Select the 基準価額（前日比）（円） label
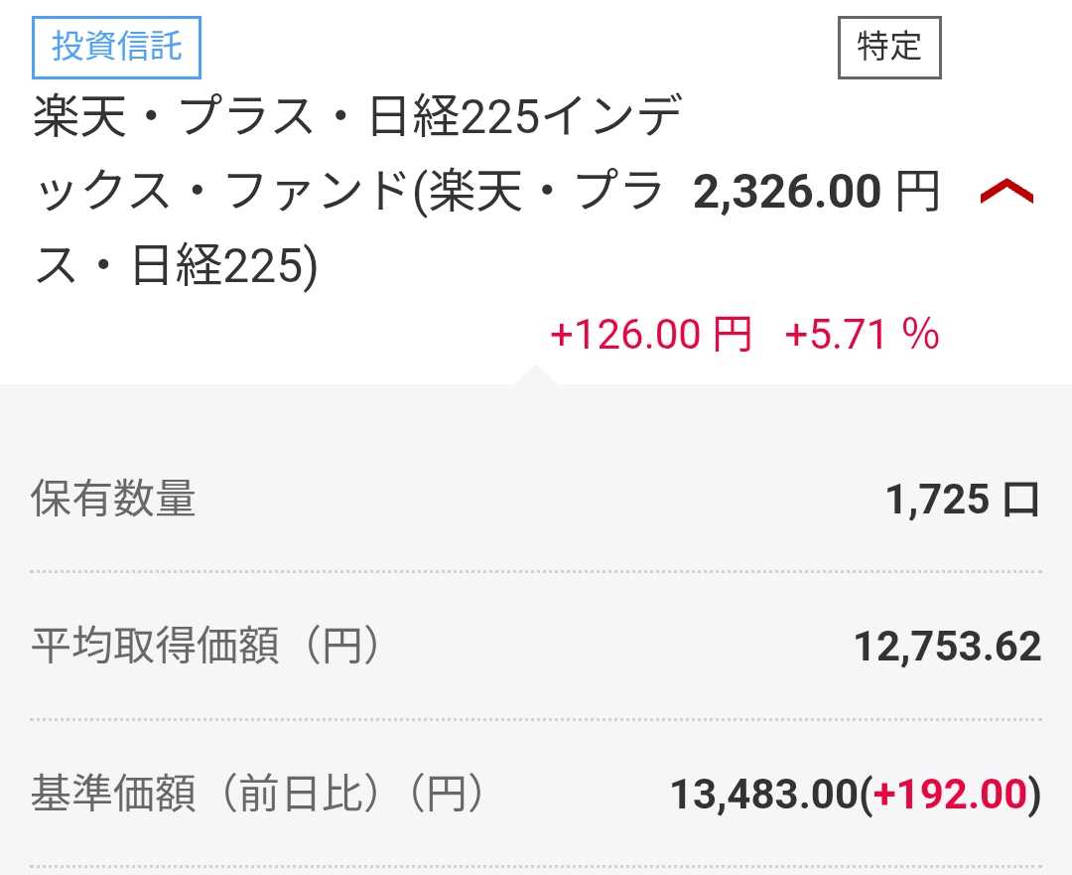Screen dimensions: 1072x875 258,795
